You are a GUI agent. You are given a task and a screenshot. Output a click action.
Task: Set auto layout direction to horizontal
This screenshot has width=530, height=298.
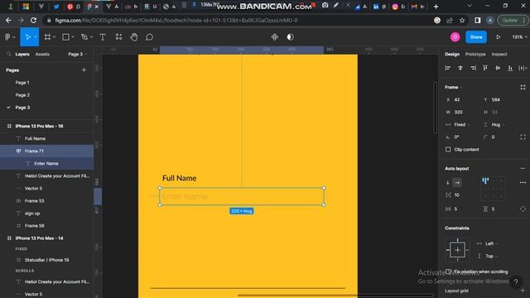[457, 182]
